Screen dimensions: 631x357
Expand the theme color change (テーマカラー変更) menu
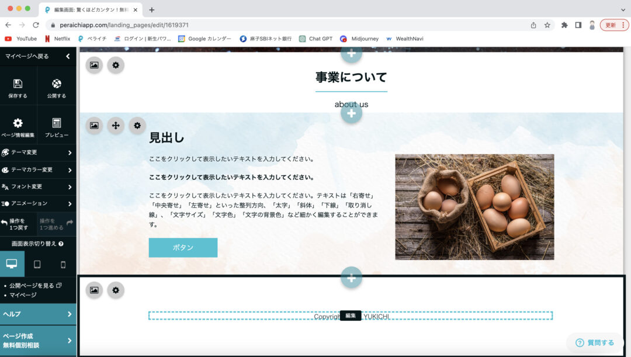[38, 170]
